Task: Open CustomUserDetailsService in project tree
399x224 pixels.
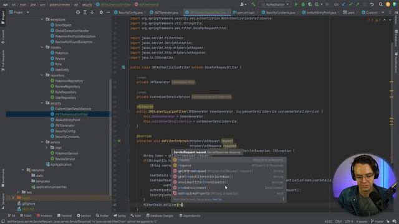Action: 73,109
